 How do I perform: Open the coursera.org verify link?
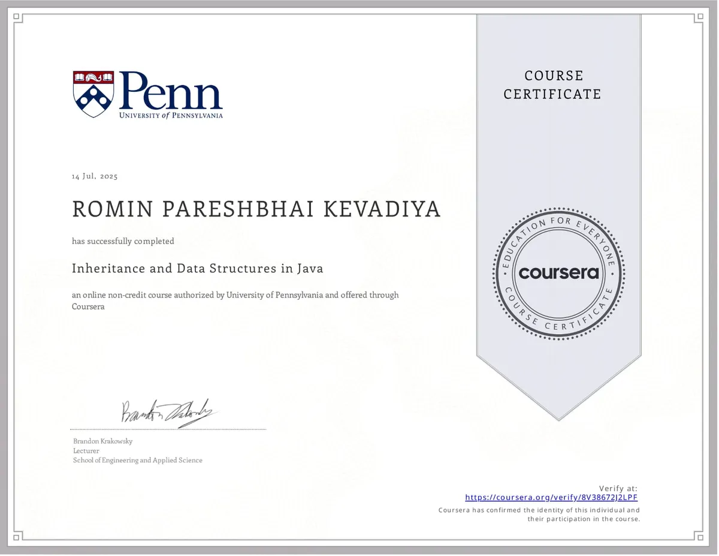[552, 497]
